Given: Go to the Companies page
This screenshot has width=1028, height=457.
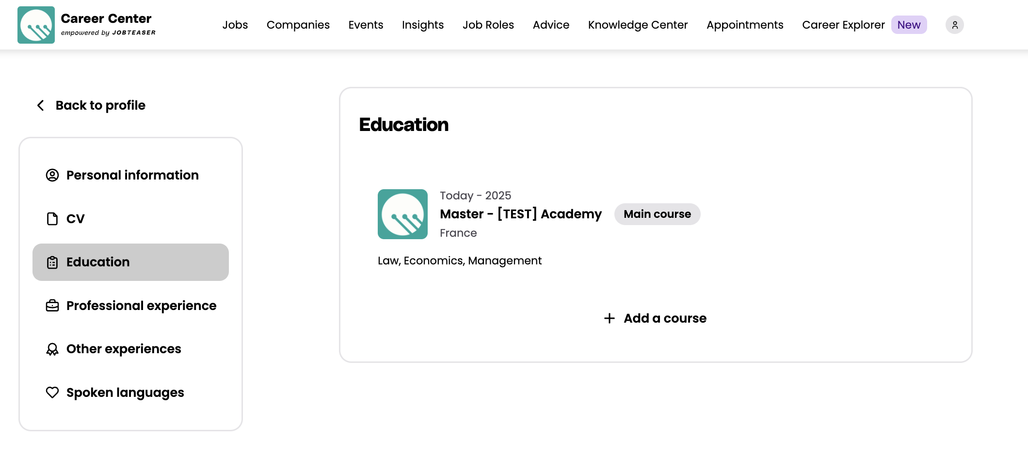Looking at the screenshot, I should (298, 25).
